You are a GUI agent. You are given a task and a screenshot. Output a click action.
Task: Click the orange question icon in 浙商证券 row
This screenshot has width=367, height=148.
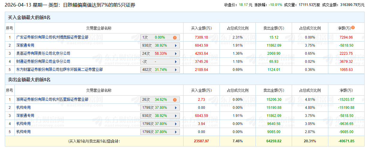(x=175, y=100)
